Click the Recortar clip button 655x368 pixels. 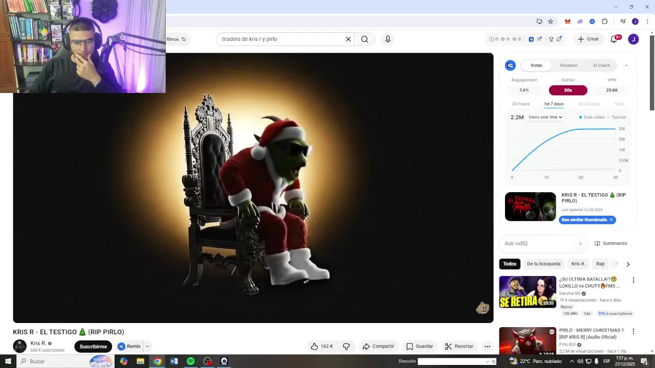coord(460,347)
